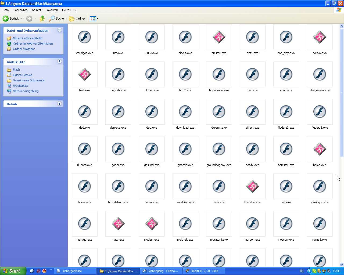
Task: Select the file name moratorij.exe
Action: point(219,240)
